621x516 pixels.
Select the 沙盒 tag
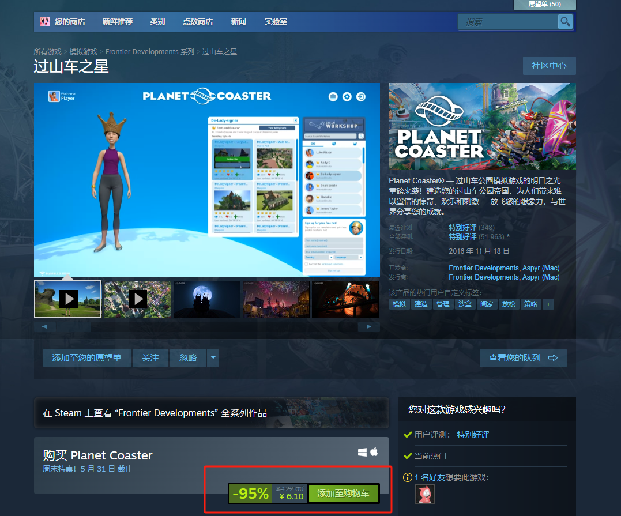coord(465,304)
